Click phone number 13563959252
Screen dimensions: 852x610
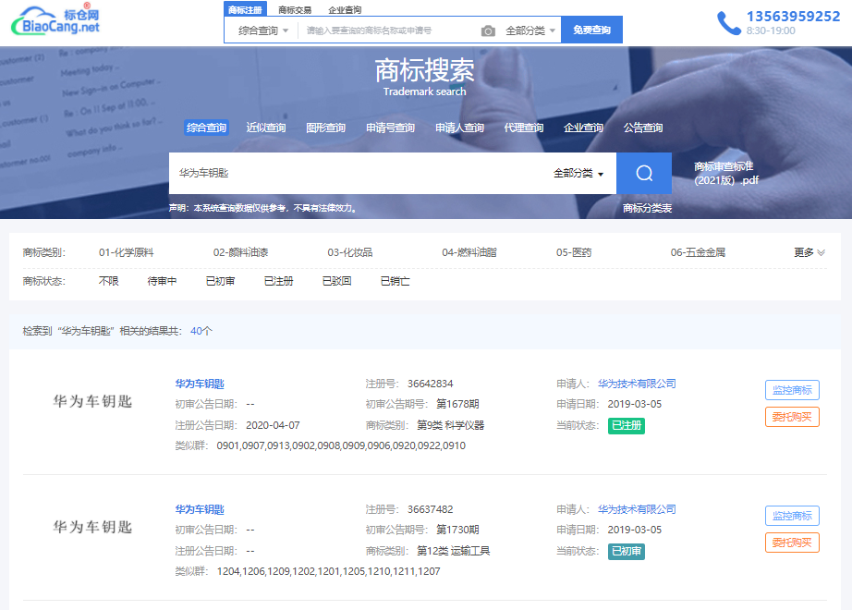point(793,17)
